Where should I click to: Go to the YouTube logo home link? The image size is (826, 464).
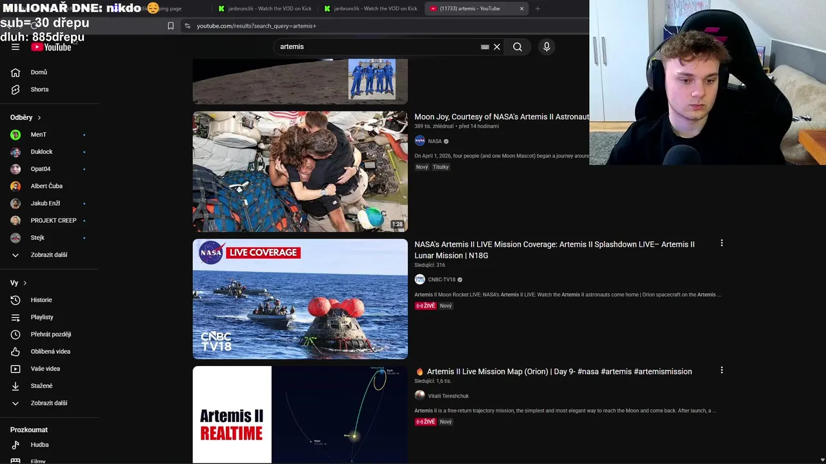[x=51, y=47]
